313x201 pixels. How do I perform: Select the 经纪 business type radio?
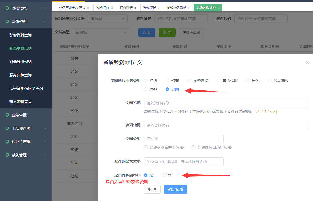(146, 81)
